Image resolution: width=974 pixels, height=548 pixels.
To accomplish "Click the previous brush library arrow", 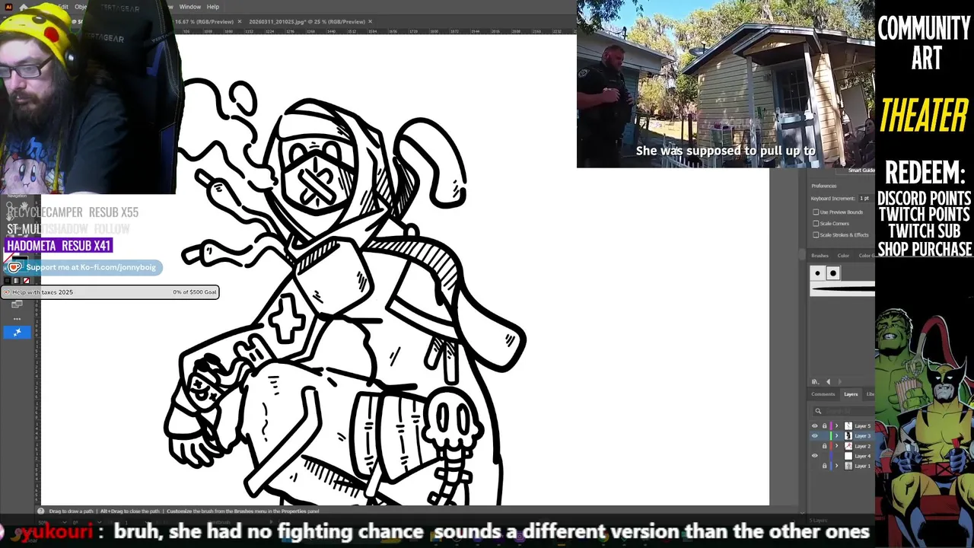I will coord(828,382).
